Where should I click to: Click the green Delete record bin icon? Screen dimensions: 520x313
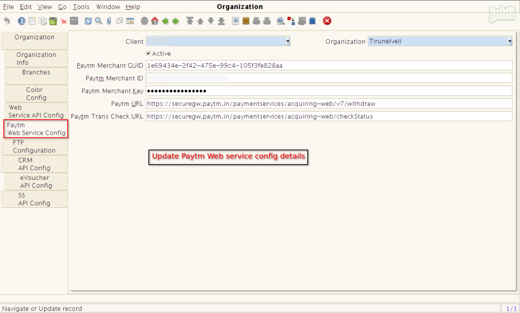(x=53, y=21)
